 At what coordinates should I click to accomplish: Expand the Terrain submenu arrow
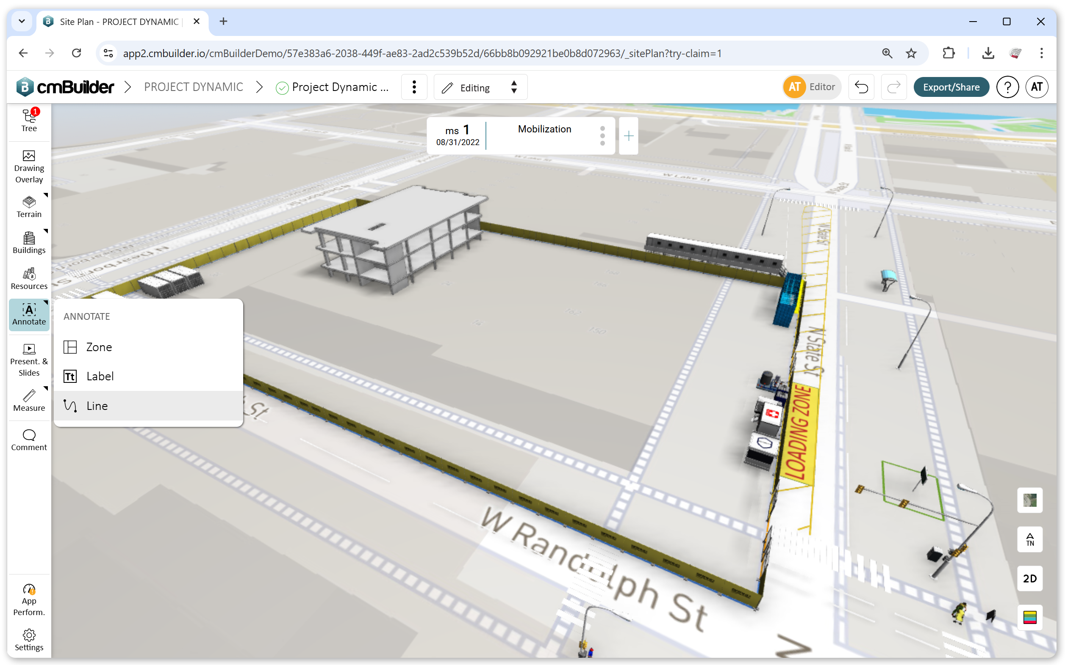coord(45,195)
